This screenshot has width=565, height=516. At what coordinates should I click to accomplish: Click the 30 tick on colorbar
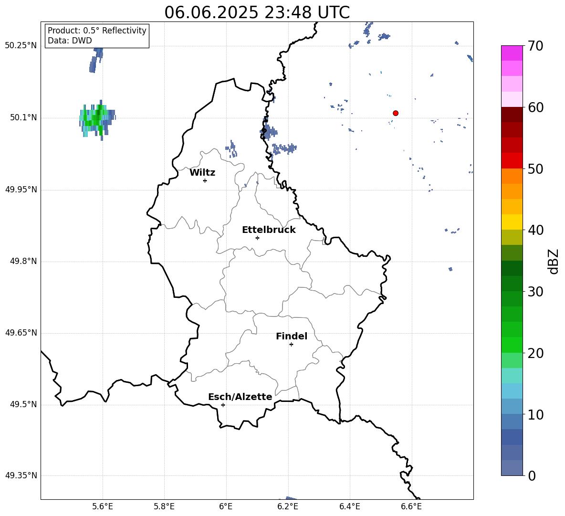click(x=535, y=292)
